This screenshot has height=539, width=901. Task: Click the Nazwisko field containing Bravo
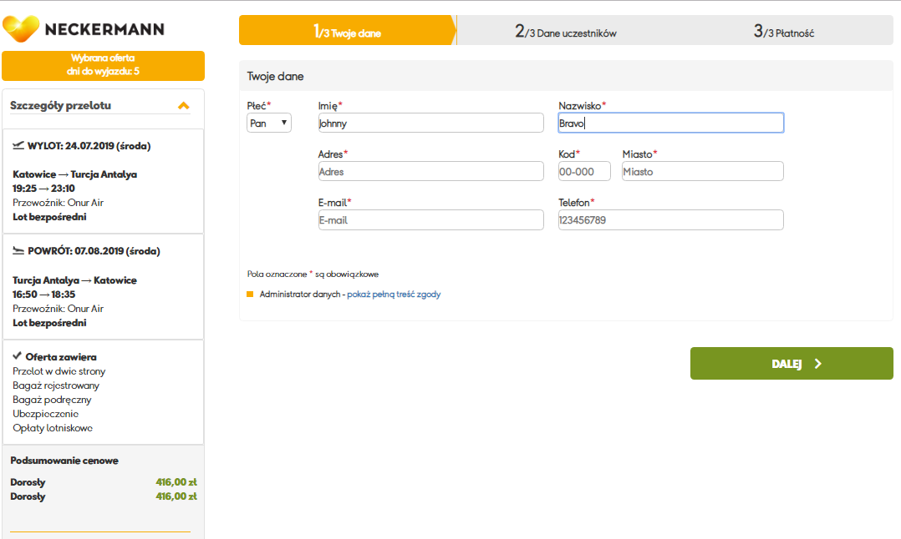(670, 123)
